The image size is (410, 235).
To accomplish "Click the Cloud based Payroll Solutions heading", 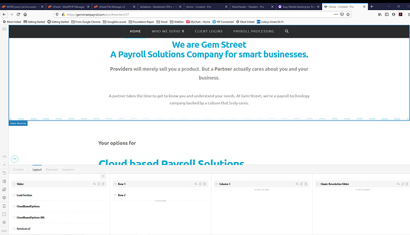I will point(171,162).
